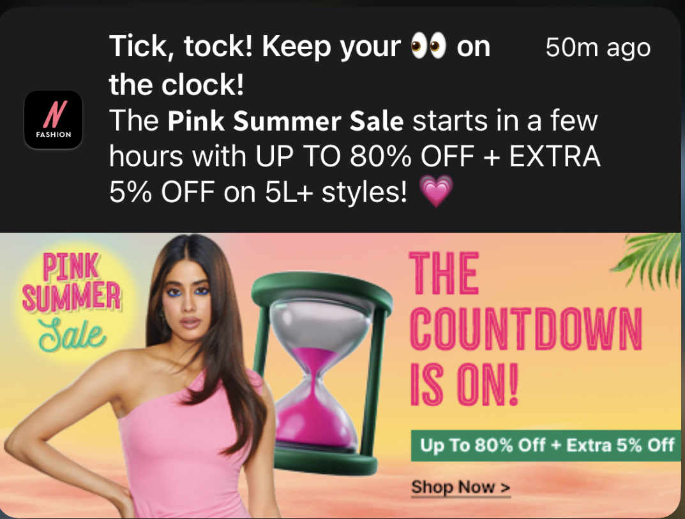Click the hourglass graphic in the banner
685x519 pixels.
click(322, 373)
